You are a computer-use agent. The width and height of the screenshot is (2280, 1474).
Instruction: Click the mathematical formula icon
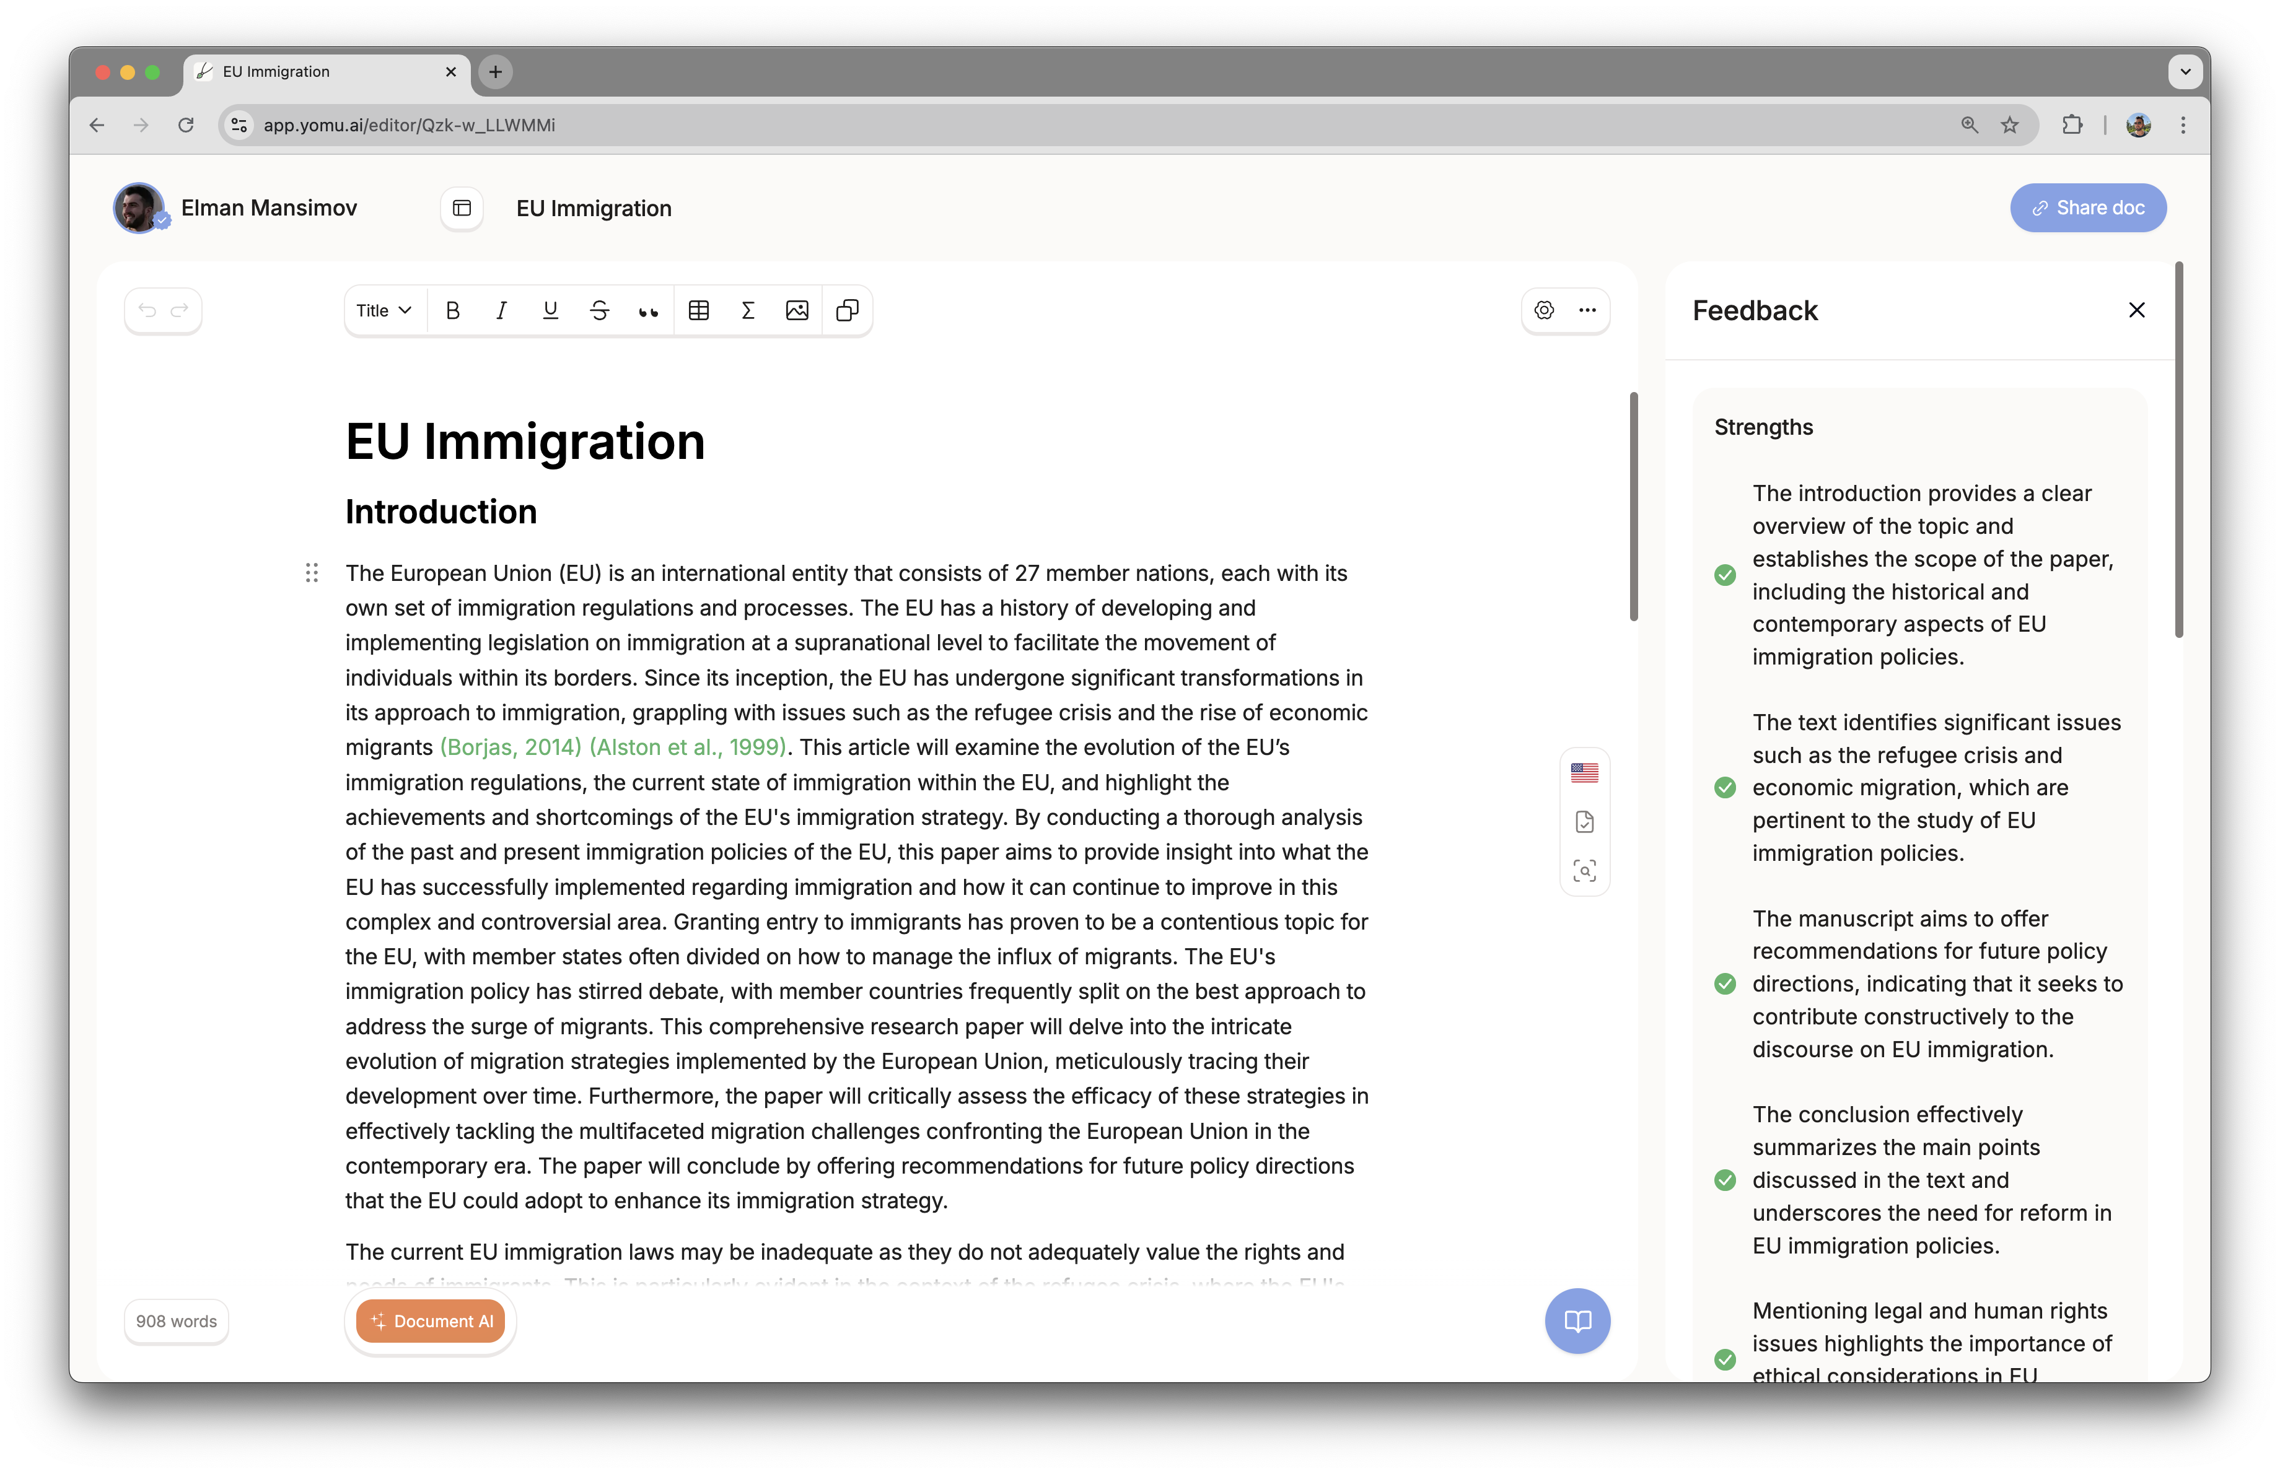pyautogui.click(x=750, y=311)
